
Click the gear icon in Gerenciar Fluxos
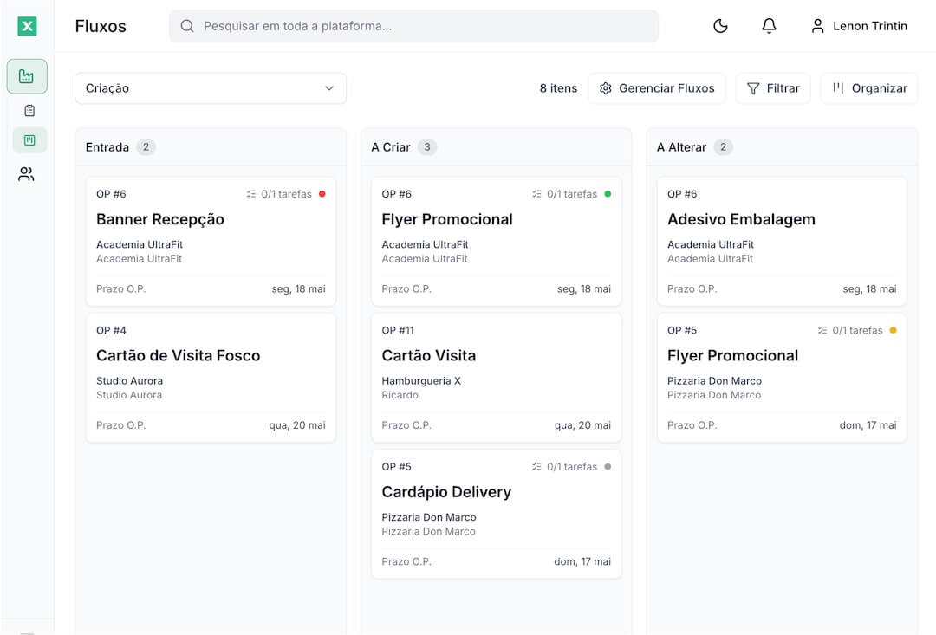click(605, 88)
